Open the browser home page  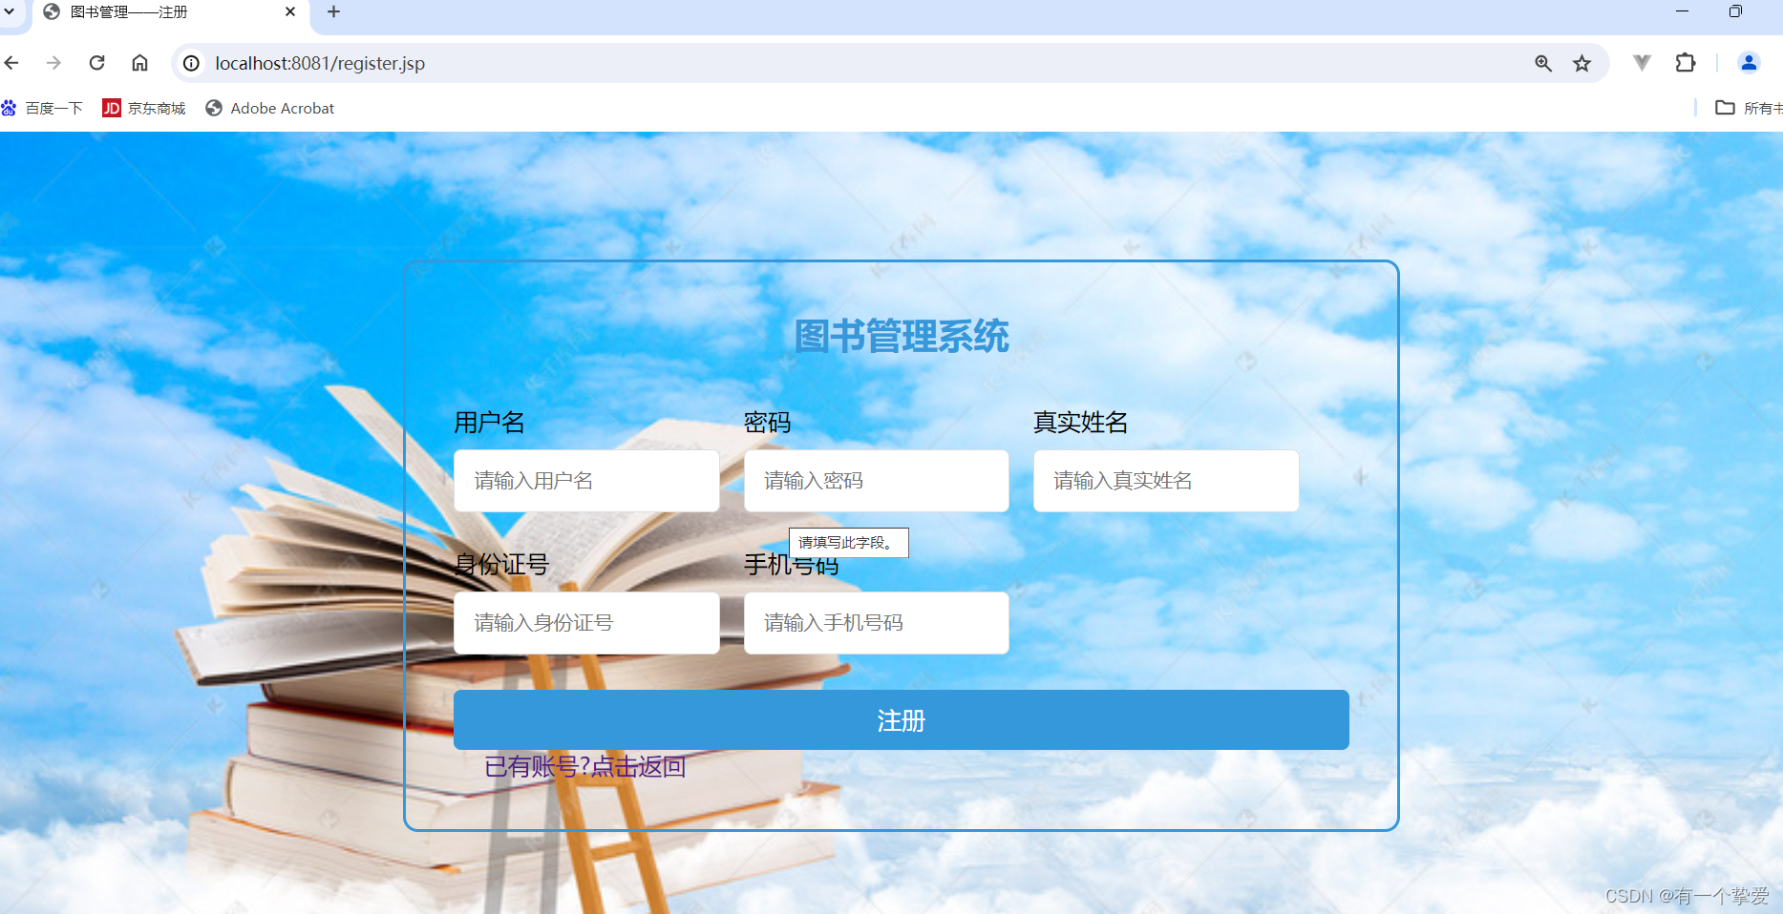pyautogui.click(x=139, y=63)
